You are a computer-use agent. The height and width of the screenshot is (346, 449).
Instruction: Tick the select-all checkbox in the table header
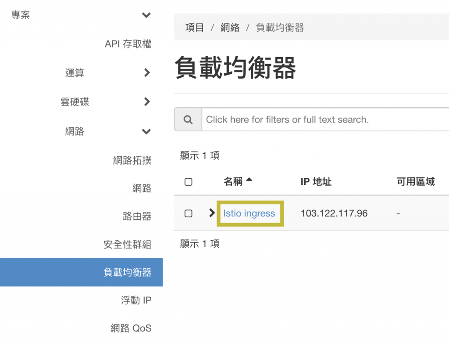click(x=189, y=182)
